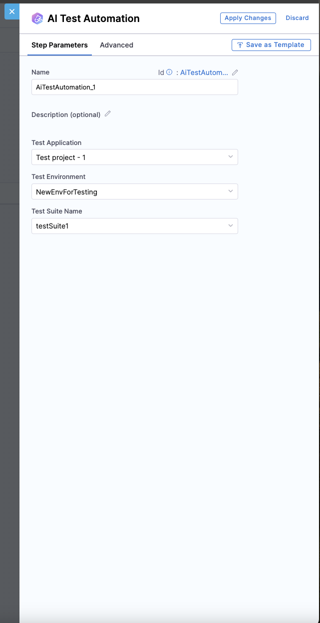Click the chevron on the Test Suite Name field

pyautogui.click(x=231, y=225)
